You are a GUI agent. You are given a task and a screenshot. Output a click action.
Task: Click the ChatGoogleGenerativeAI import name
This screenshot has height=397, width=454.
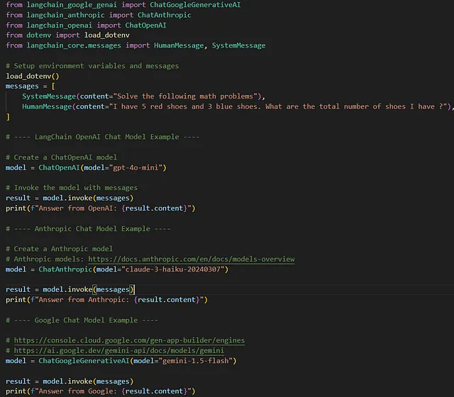coord(195,5)
